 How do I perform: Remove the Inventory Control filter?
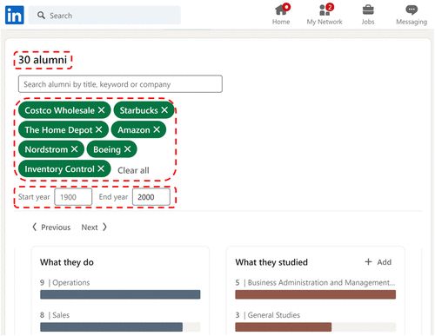click(101, 168)
